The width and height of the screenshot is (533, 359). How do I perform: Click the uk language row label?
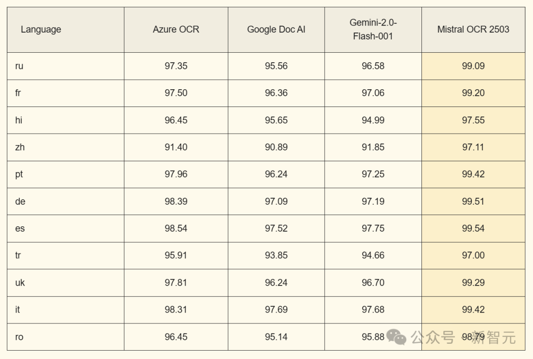pyautogui.click(x=20, y=283)
